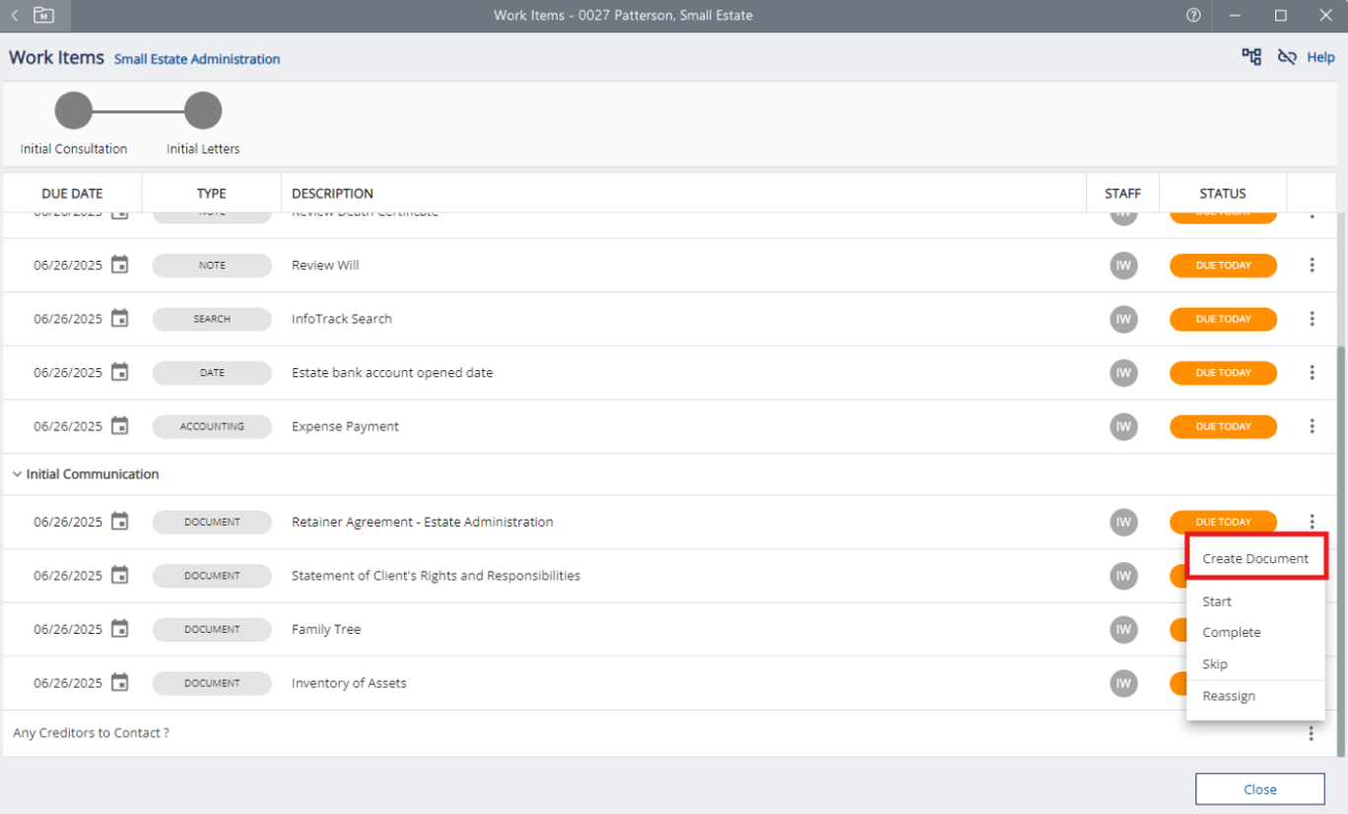
Task: Choose Complete in the context menu
Action: pos(1231,633)
